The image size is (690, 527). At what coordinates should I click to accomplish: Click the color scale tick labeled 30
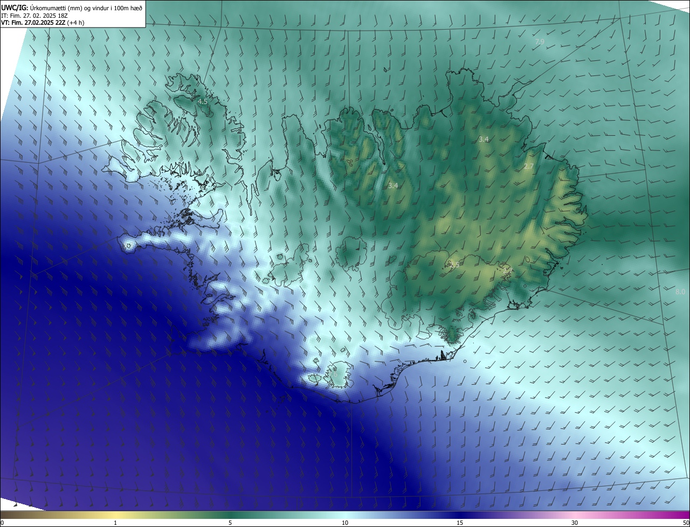pos(575,523)
